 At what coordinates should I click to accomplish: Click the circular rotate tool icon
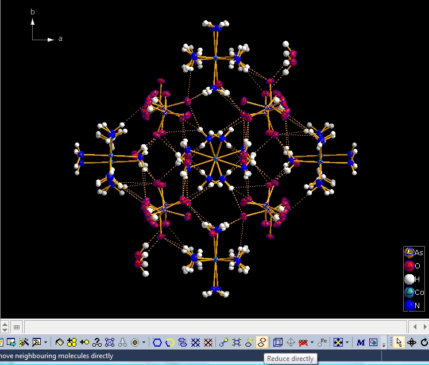coord(424,343)
